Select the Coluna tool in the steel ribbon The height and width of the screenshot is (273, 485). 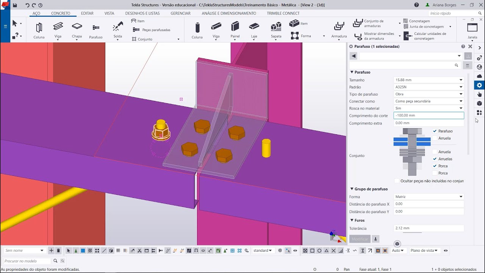pyautogui.click(x=39, y=30)
